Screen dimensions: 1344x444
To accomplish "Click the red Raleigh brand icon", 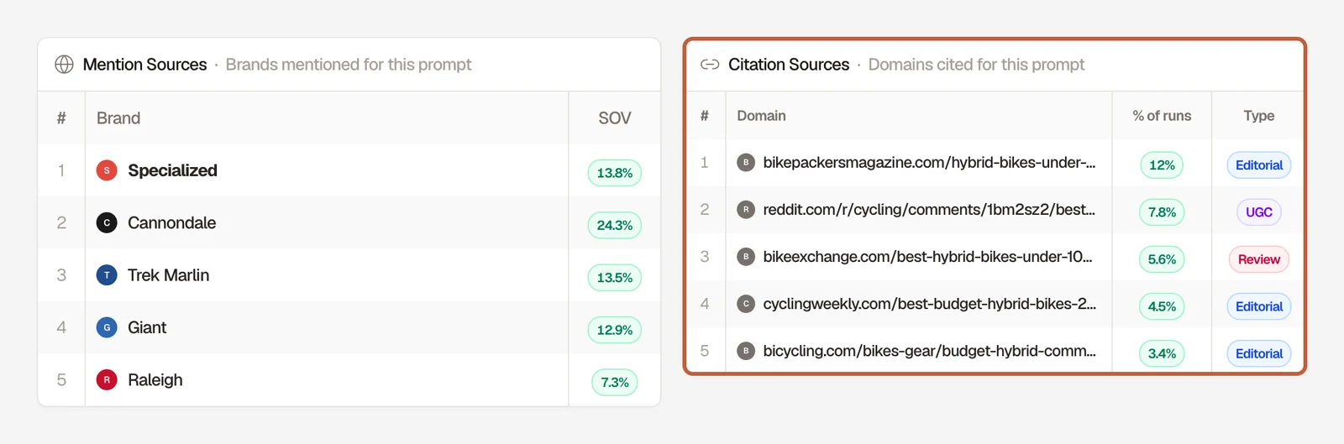I will tap(107, 380).
